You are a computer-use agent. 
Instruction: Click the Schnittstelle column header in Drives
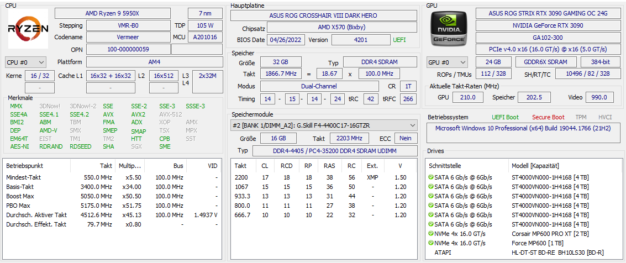[446, 166]
